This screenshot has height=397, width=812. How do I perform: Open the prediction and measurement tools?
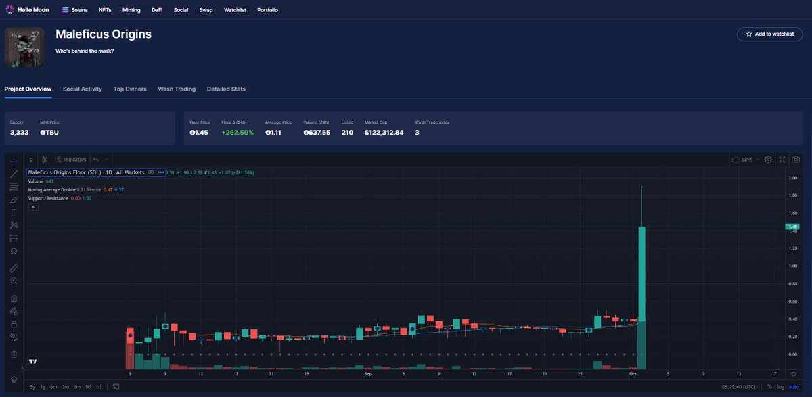(14, 238)
